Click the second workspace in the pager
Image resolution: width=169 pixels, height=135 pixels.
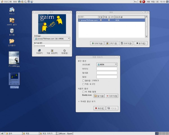(x=160, y=134)
